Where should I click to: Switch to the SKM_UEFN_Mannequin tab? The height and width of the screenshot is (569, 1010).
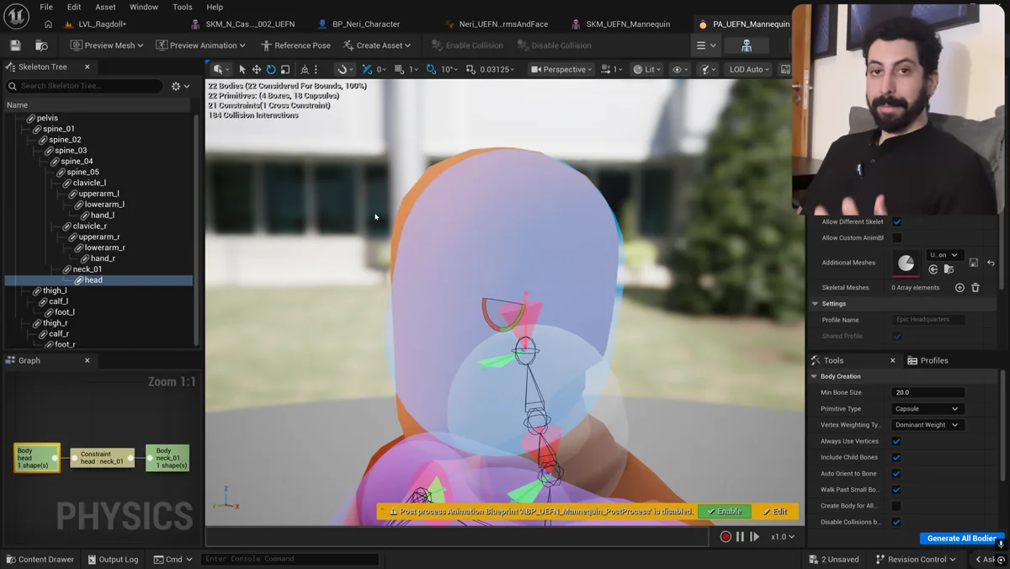pos(620,24)
